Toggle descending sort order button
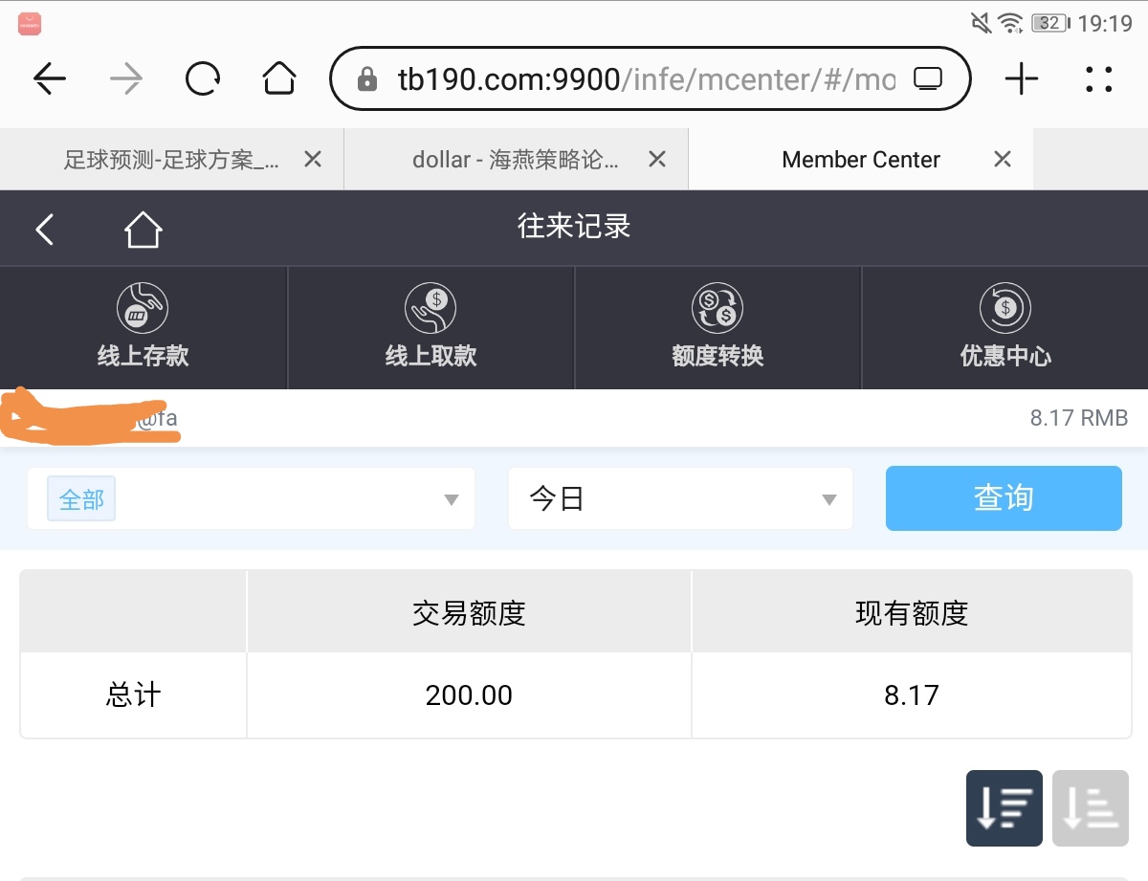This screenshot has height=881, width=1148. coord(1004,808)
